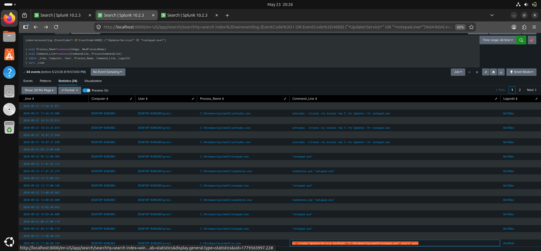Edit the LogonId column with its pencil icon
Screen dimensions: 541x251
pos(536,99)
